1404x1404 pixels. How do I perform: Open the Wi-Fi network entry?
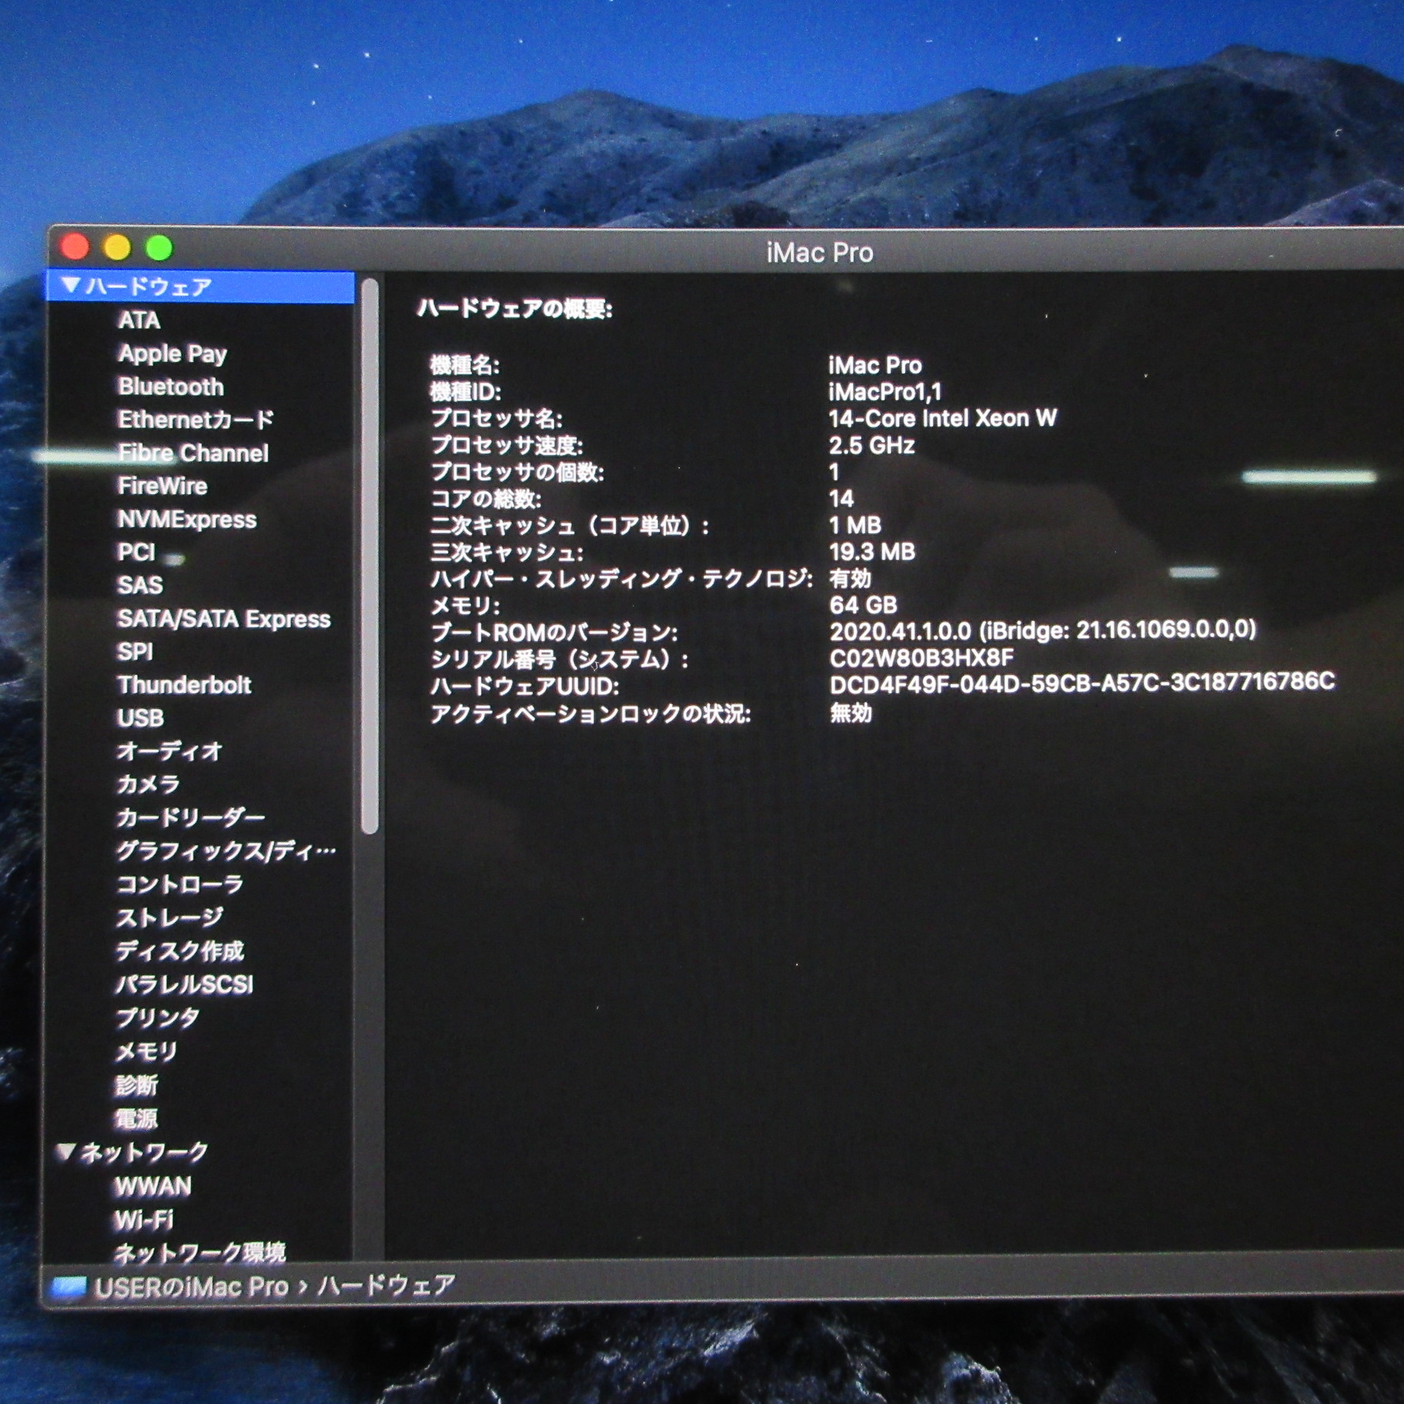pos(144,1219)
